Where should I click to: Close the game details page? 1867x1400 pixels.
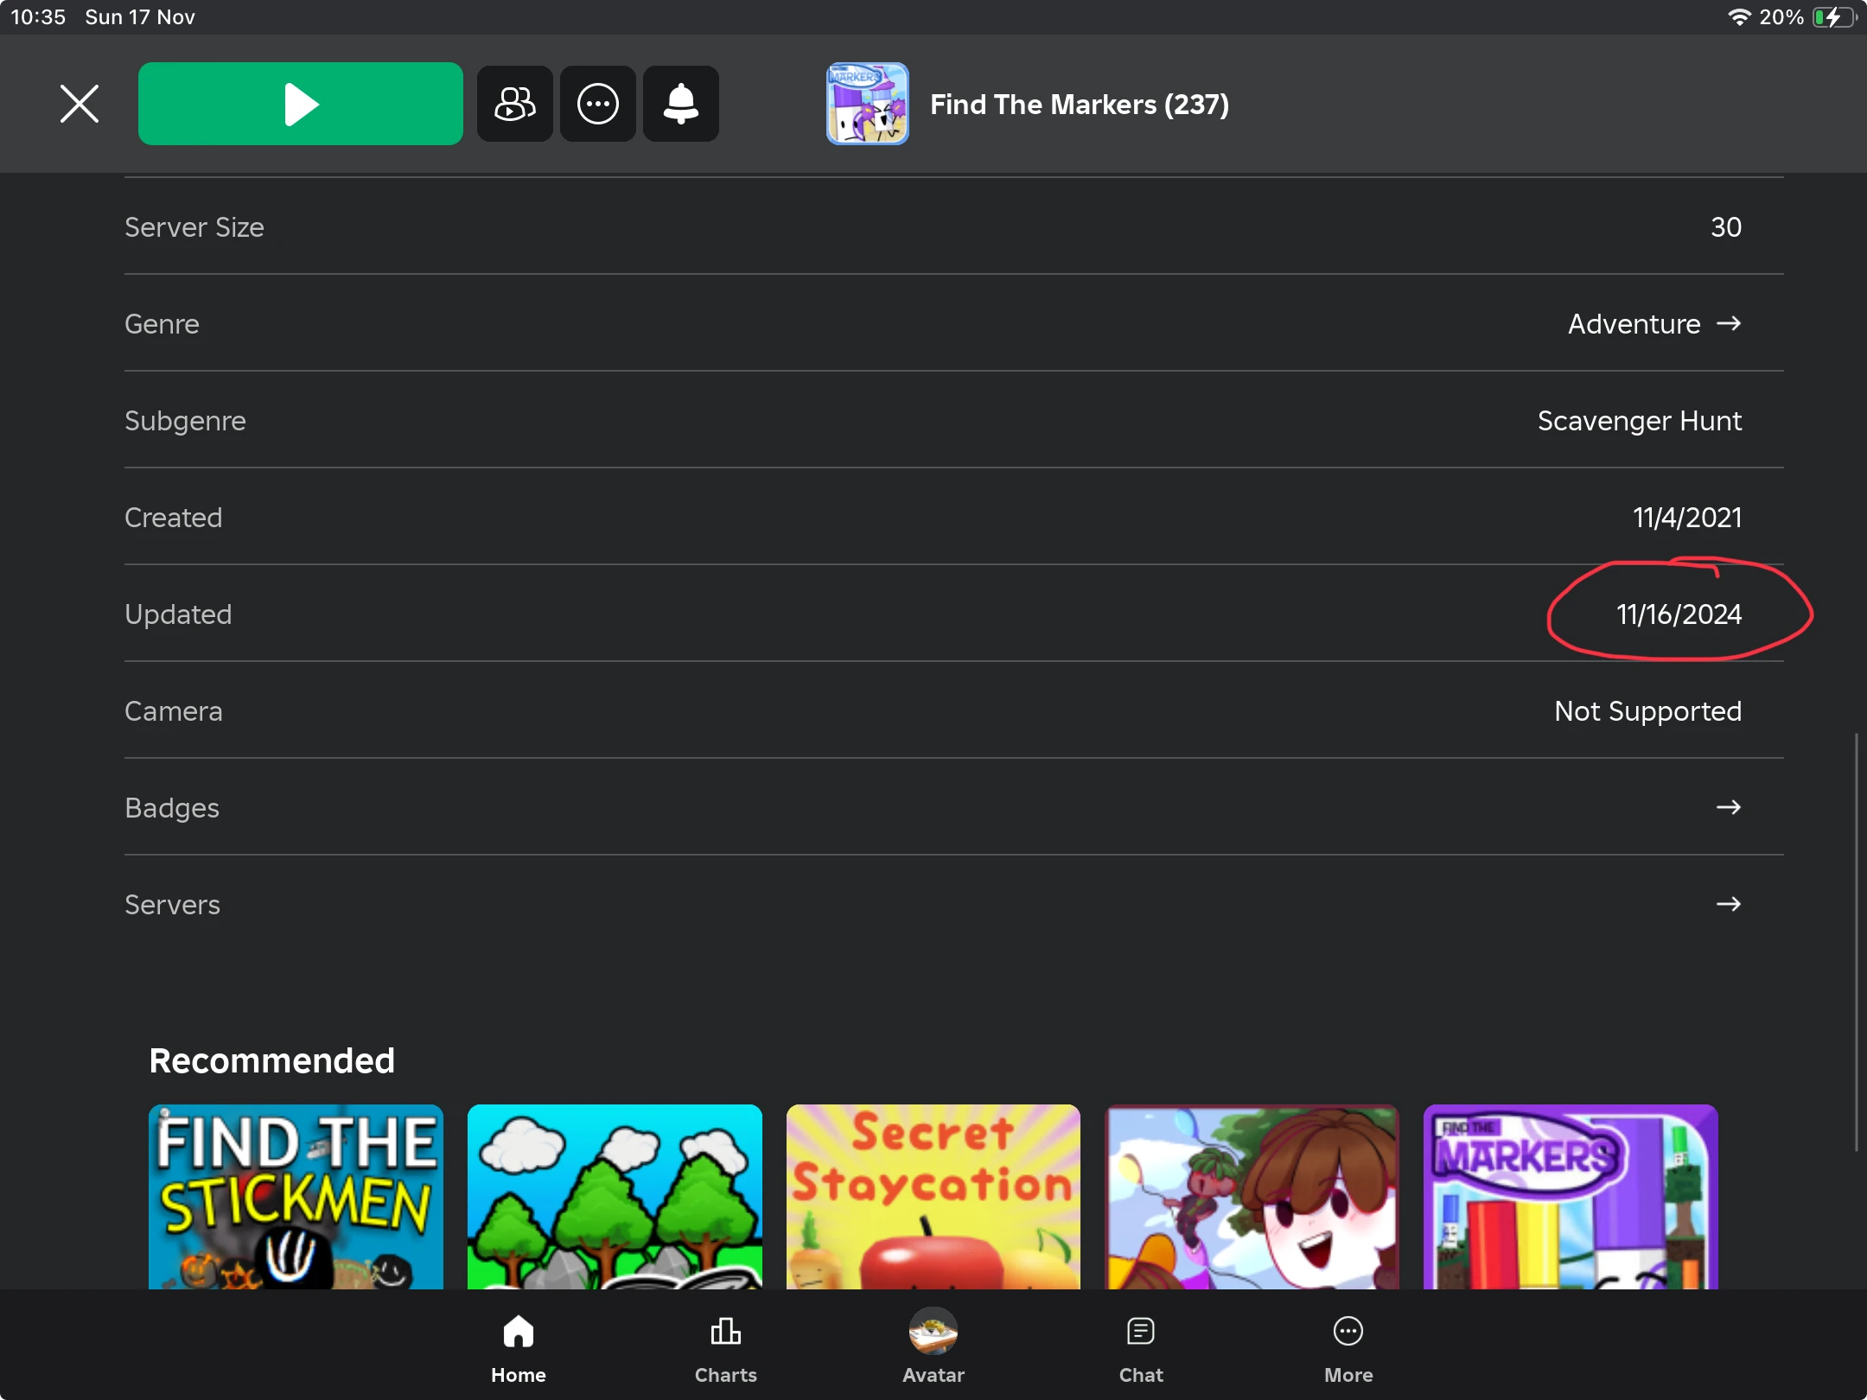click(80, 104)
